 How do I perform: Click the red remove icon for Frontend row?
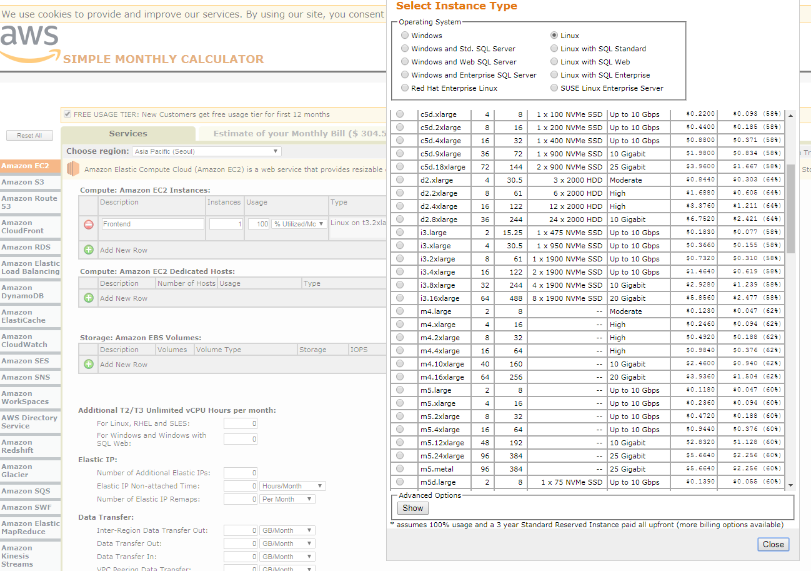(89, 225)
